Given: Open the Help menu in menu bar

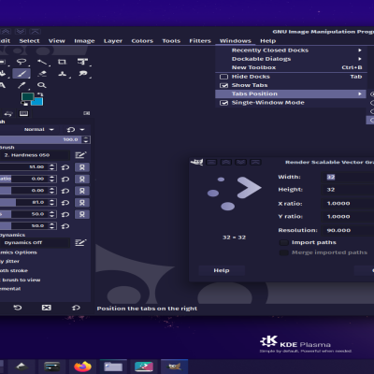Looking at the screenshot, I should tap(268, 41).
